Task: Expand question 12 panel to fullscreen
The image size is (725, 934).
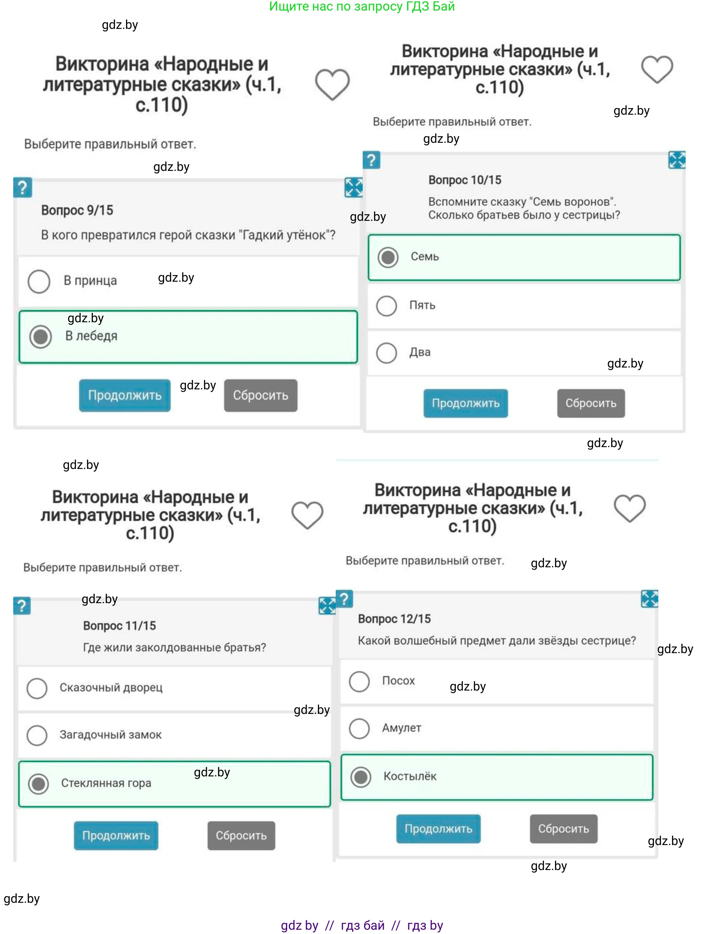Action: (649, 599)
